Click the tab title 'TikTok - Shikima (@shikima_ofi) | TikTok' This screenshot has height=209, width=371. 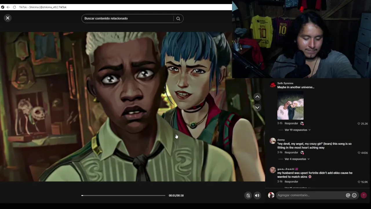[43, 7]
